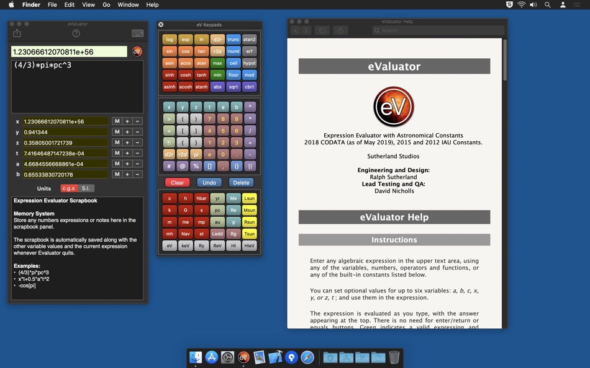The height and width of the screenshot is (368, 590).
Task: Insert the hbar constant key
Action: pyautogui.click(x=201, y=198)
